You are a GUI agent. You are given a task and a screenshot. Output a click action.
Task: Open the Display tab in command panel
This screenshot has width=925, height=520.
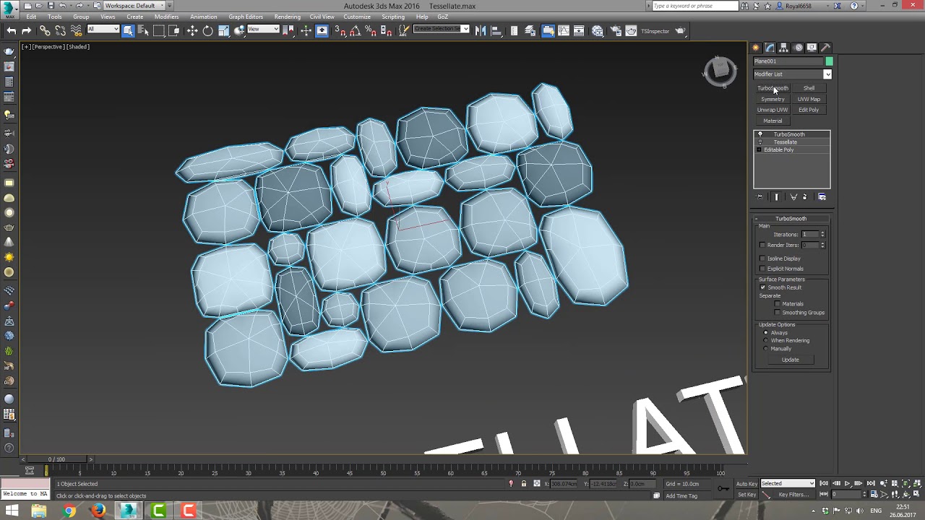(x=812, y=48)
